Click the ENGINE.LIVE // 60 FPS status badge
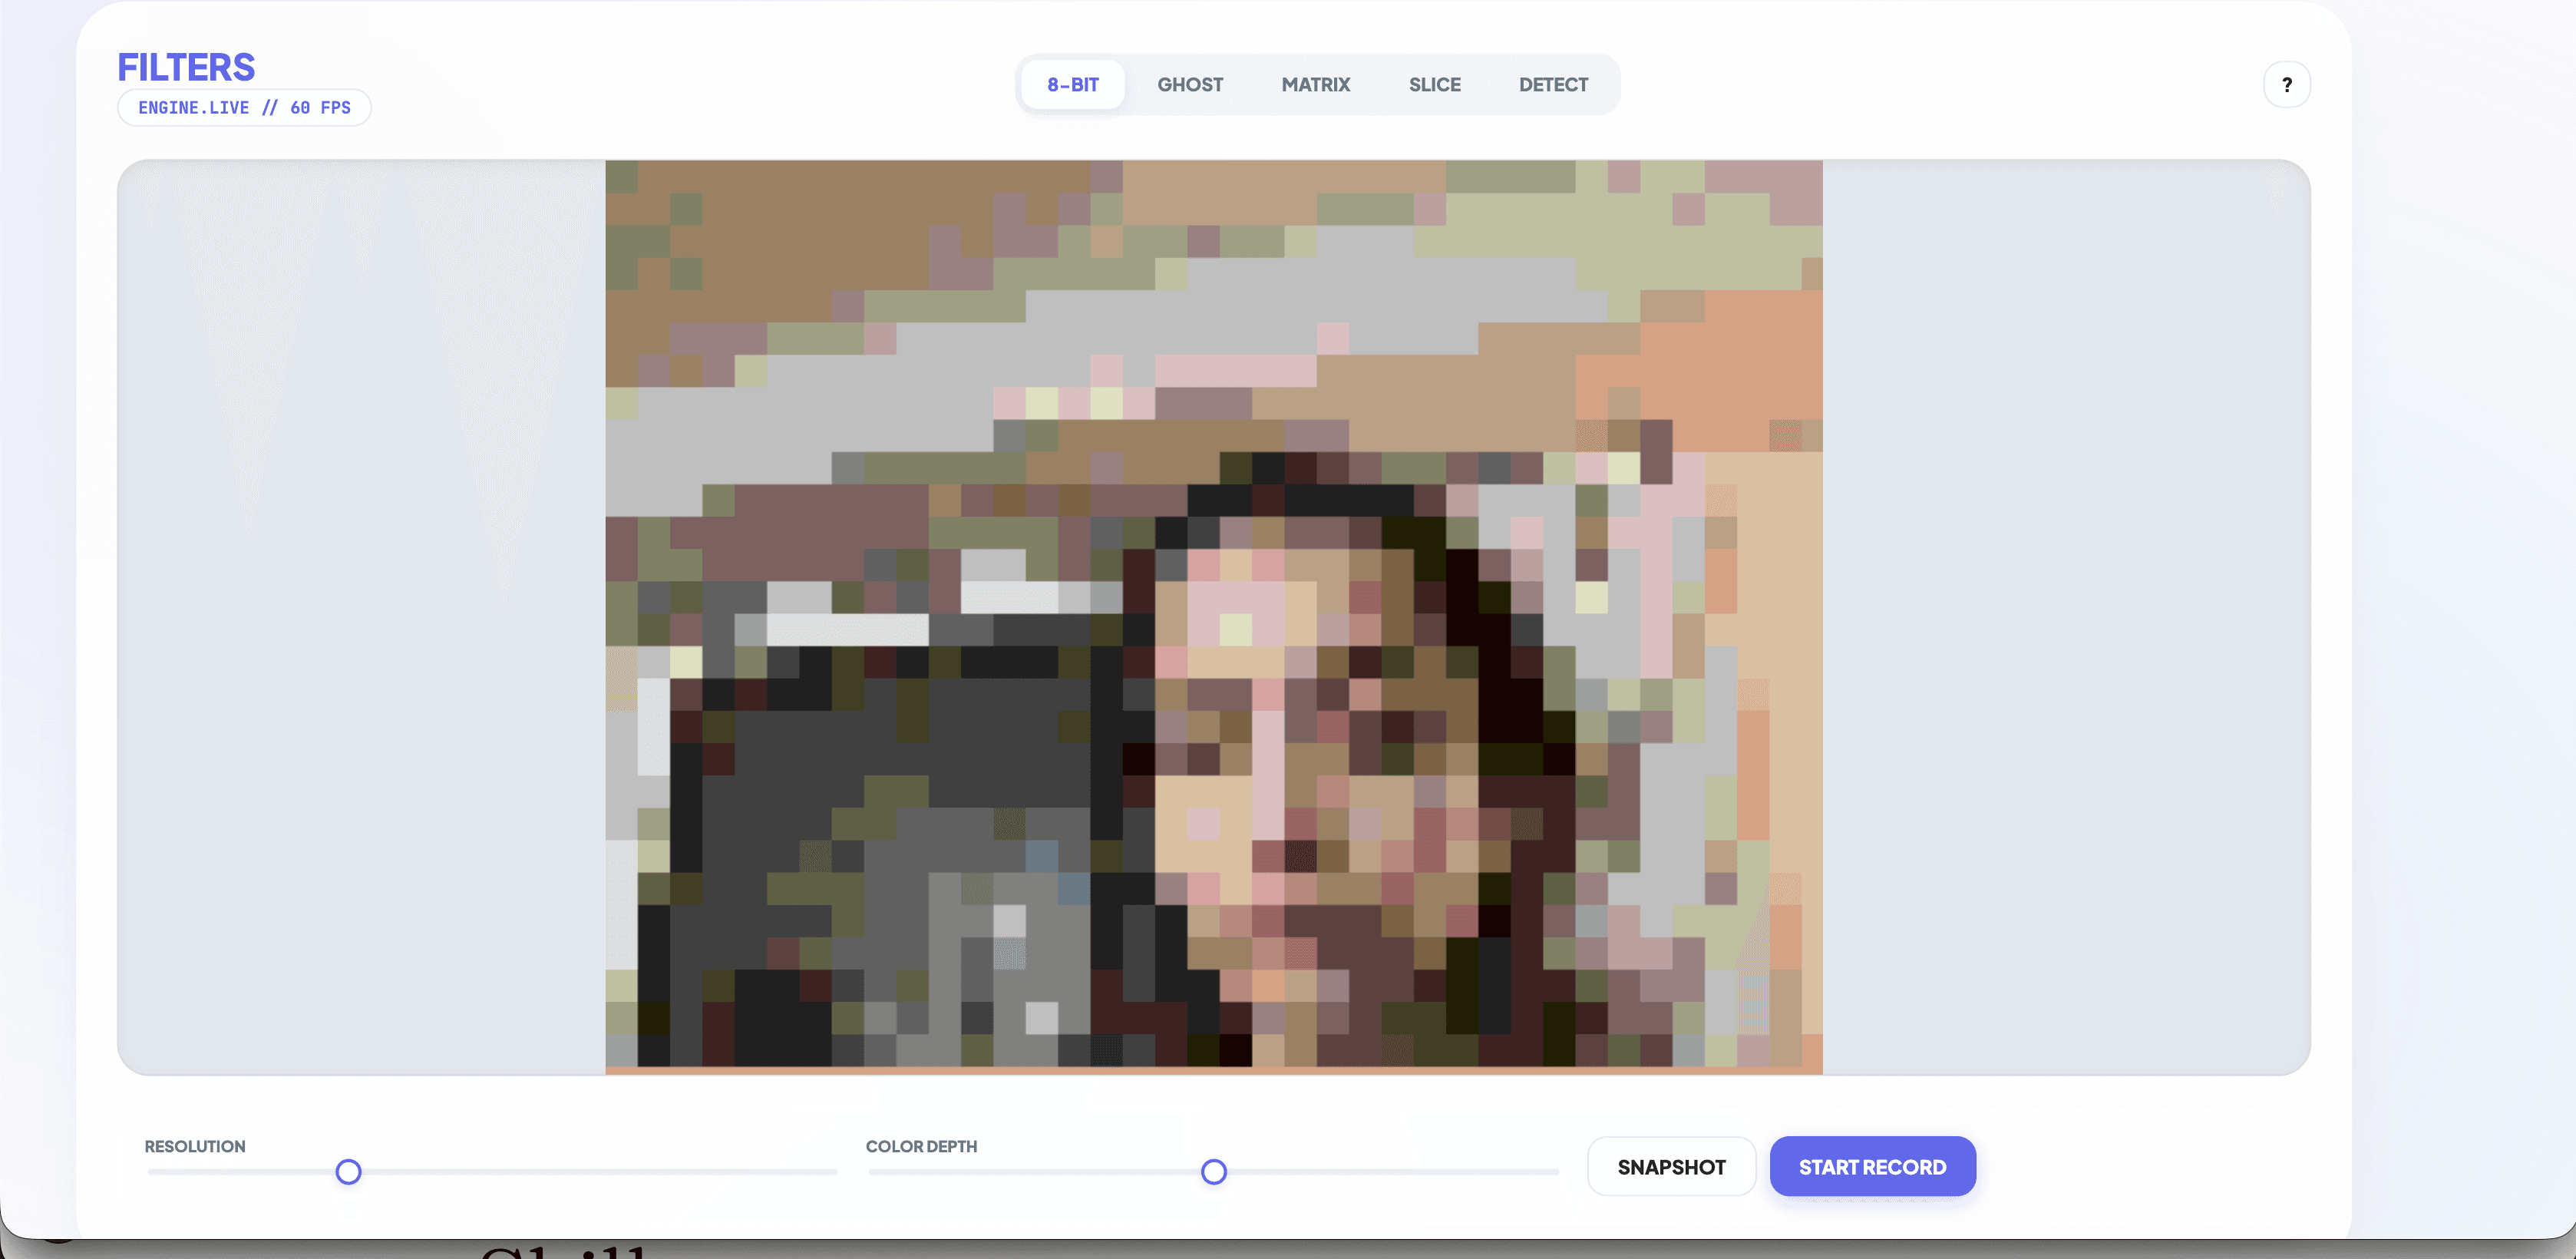The width and height of the screenshot is (2576, 1259). (x=244, y=108)
